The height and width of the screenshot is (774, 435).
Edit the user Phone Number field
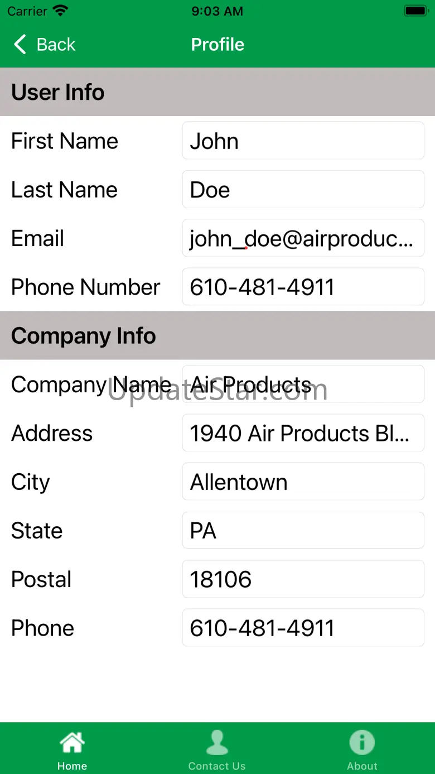303,287
